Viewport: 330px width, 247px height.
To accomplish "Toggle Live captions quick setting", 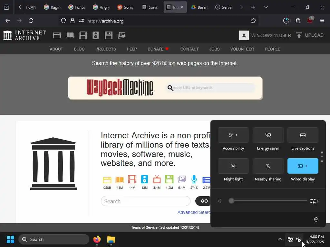I will pos(303,135).
